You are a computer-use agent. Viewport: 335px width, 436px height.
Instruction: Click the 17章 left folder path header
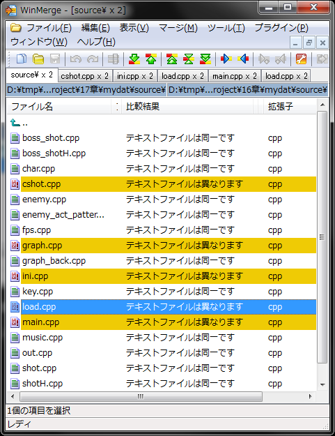(86, 90)
